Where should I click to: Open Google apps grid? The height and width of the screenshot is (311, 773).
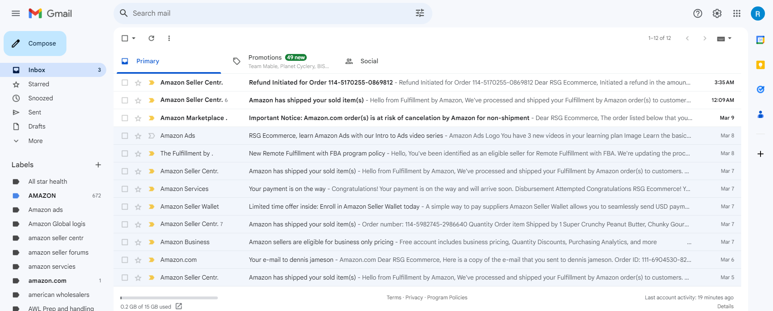(x=737, y=13)
